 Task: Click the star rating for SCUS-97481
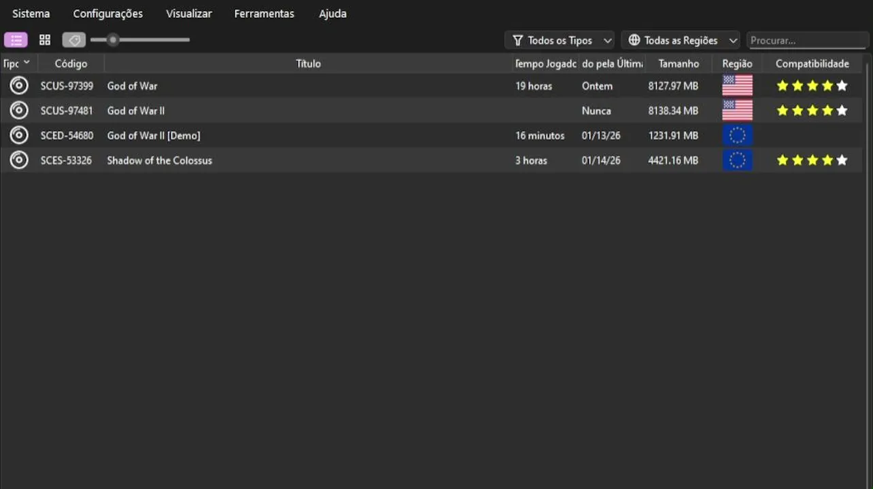pos(812,110)
